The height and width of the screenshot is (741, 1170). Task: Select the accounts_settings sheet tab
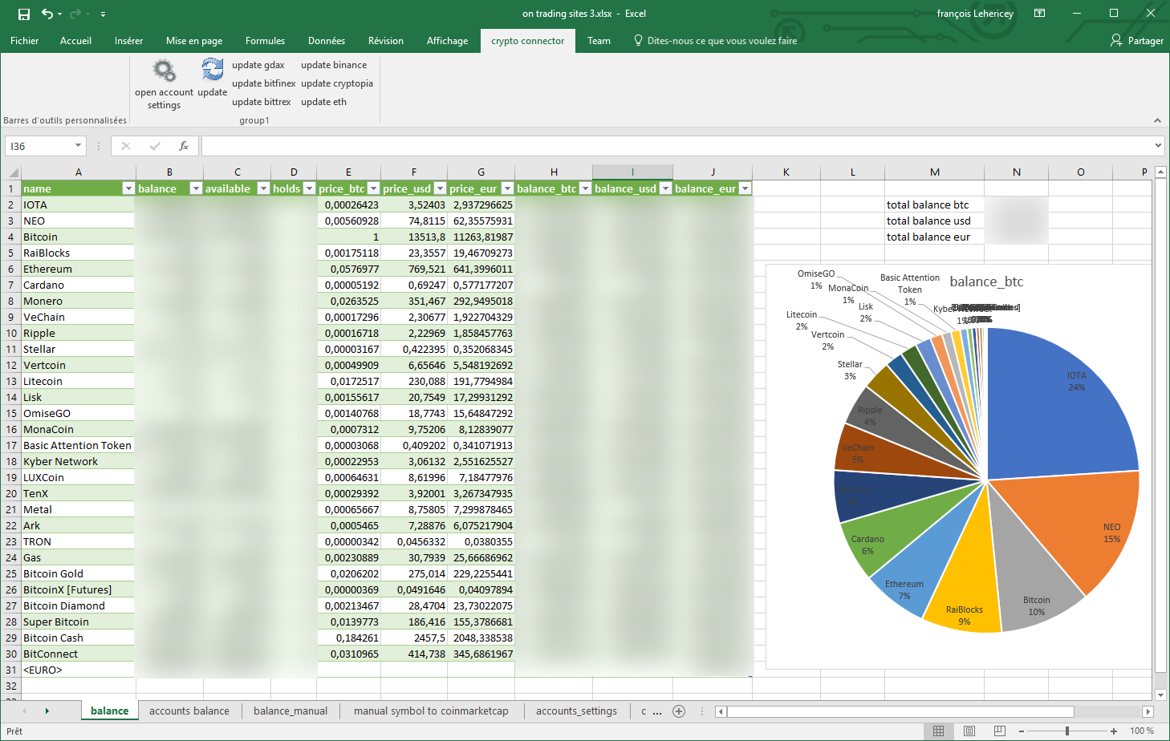[x=576, y=711]
